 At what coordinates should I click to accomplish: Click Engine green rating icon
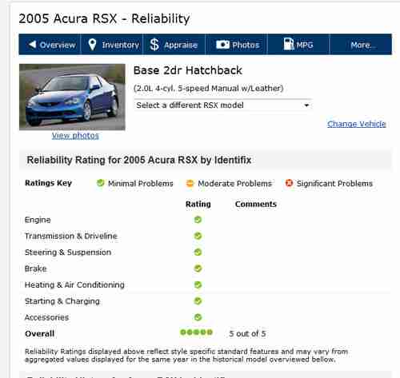pyautogui.click(x=198, y=220)
